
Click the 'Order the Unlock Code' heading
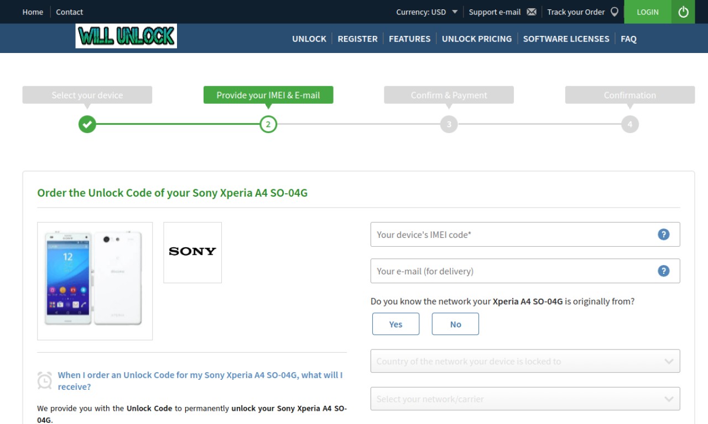point(172,193)
